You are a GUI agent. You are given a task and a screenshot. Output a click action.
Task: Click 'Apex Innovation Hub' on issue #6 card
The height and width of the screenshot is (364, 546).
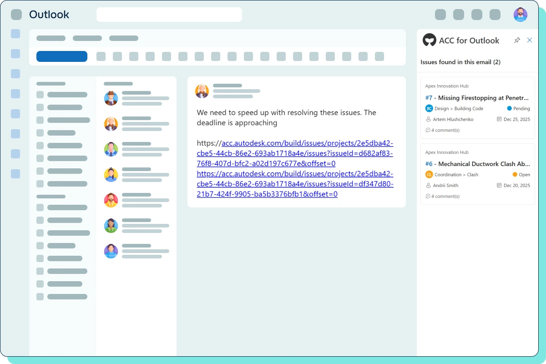click(447, 152)
